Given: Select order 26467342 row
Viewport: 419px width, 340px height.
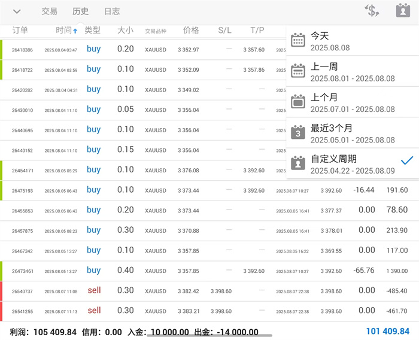Looking at the screenshot, I should click(209, 251).
